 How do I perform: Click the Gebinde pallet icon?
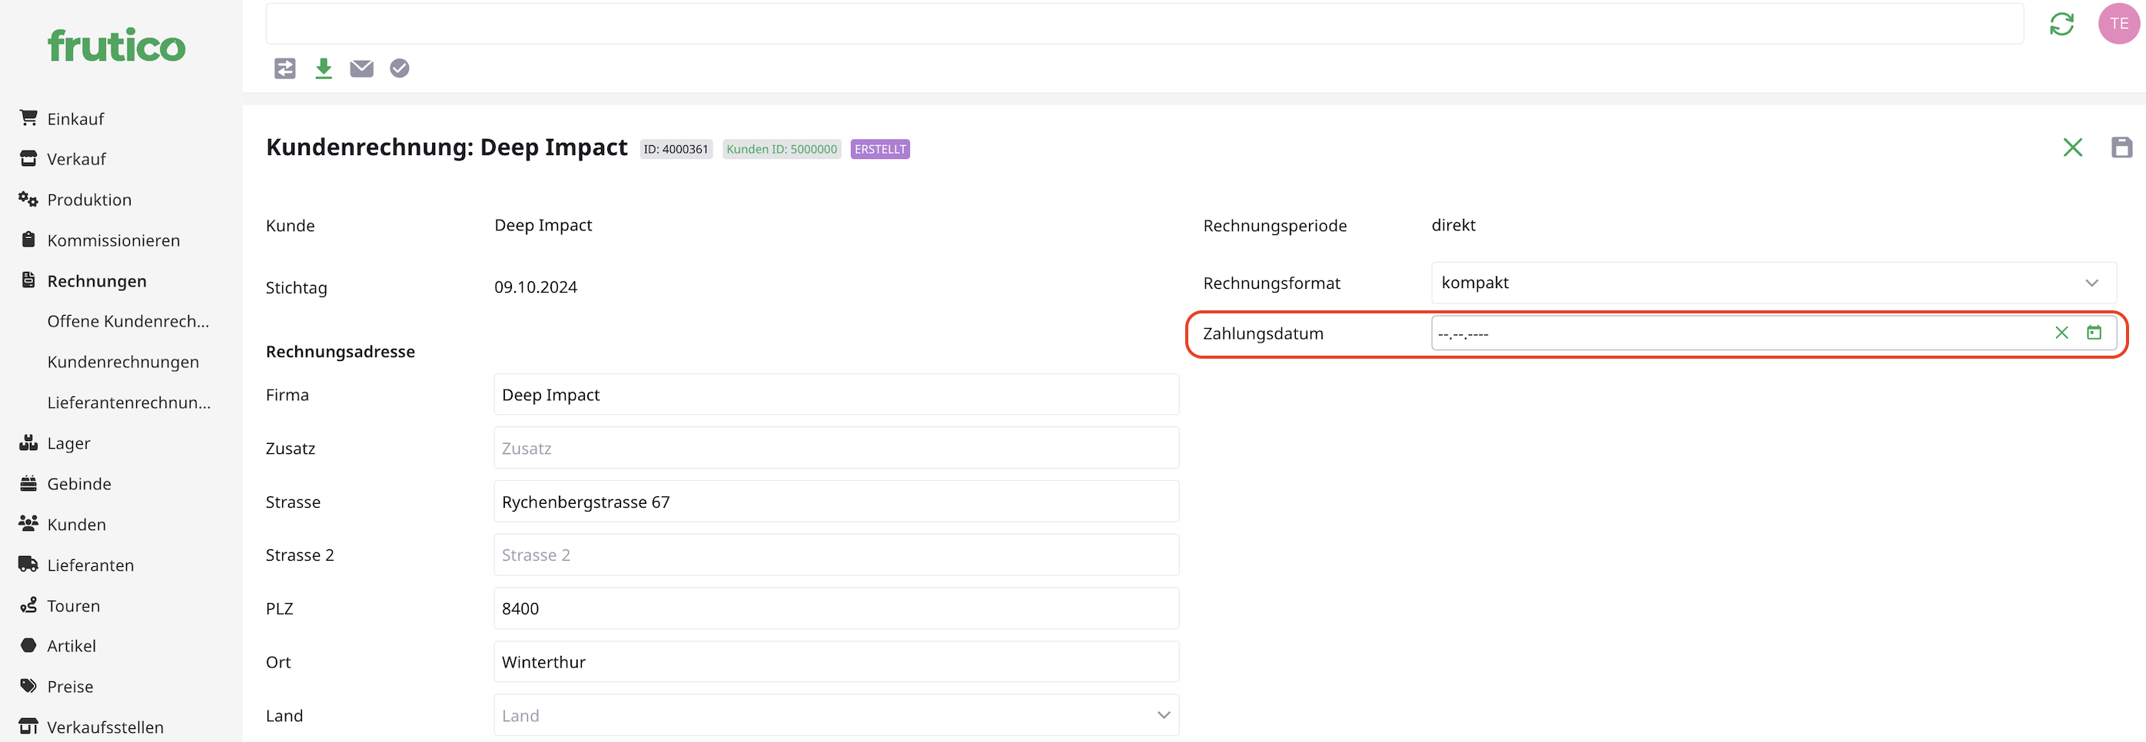point(28,483)
